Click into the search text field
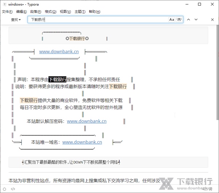Viewport: 219px width, 193px height. (99, 20)
